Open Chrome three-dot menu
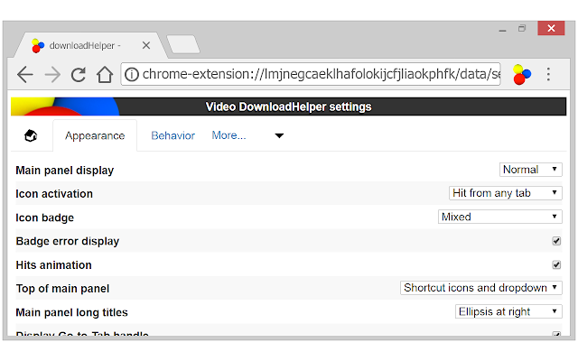This screenshot has height=361, width=578. 548,74
